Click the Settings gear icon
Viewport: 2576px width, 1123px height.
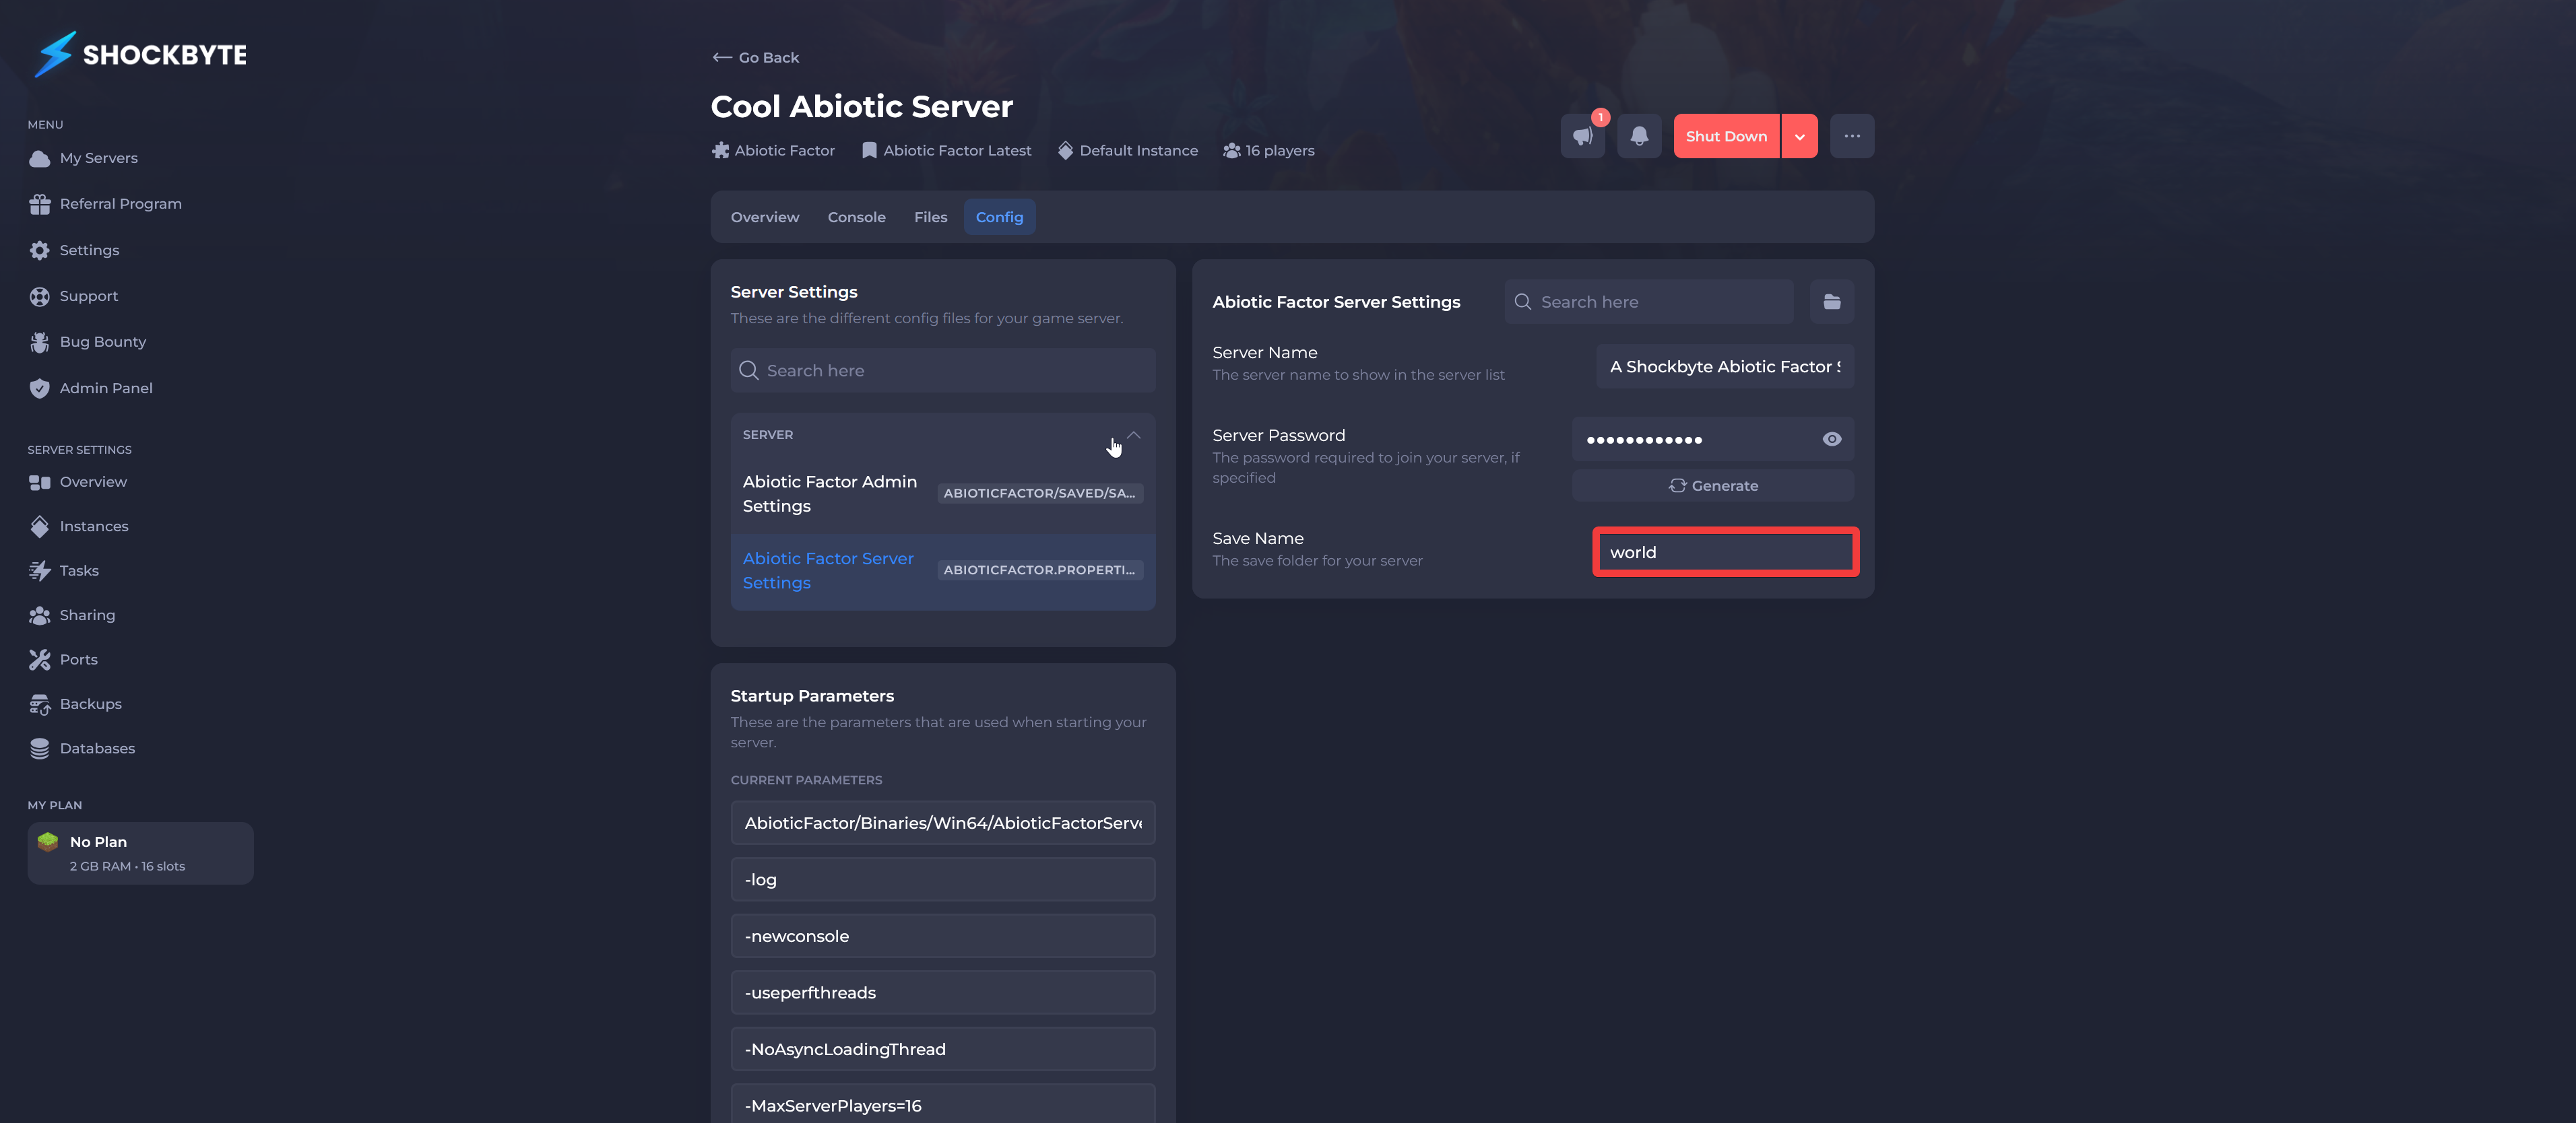39,250
